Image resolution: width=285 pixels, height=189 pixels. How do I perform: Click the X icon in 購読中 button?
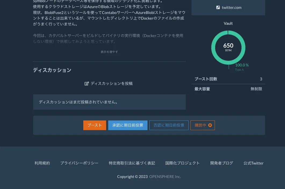(210, 125)
